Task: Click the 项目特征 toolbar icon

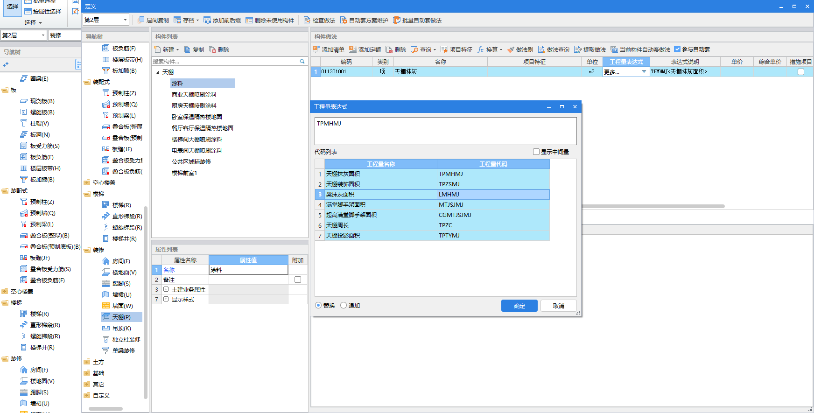Action: [444, 49]
